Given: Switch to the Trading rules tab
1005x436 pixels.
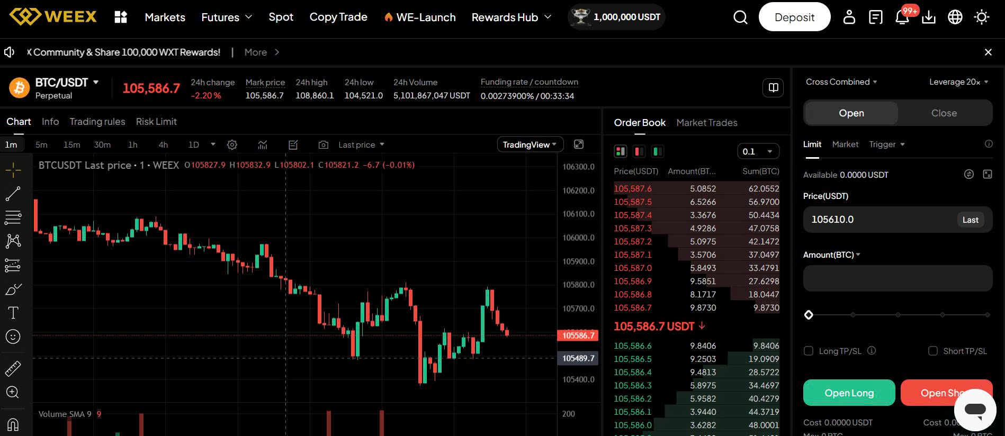Looking at the screenshot, I should pyautogui.click(x=97, y=121).
